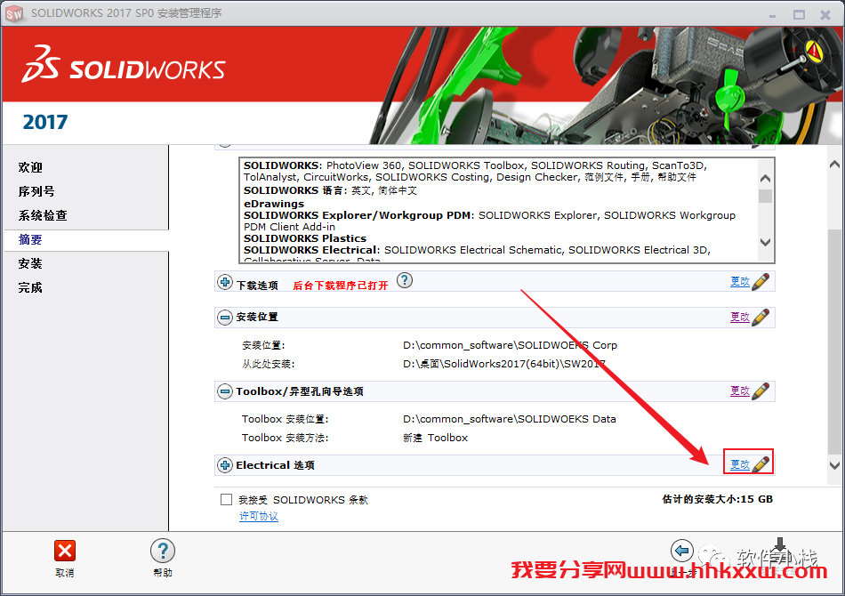Click the eDrawings product line
This screenshot has height=596, width=845.
tap(274, 204)
